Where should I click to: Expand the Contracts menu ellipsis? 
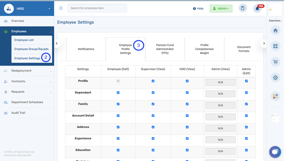tap(51, 82)
